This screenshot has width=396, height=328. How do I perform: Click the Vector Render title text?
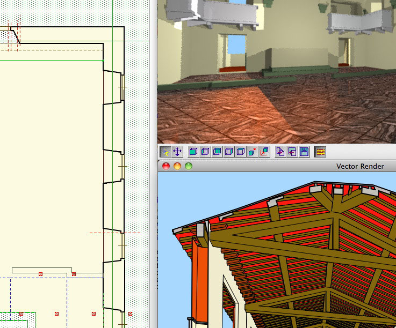point(360,166)
